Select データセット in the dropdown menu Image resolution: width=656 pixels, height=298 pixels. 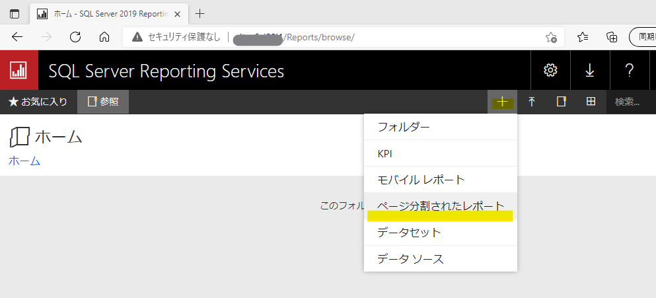coord(408,233)
